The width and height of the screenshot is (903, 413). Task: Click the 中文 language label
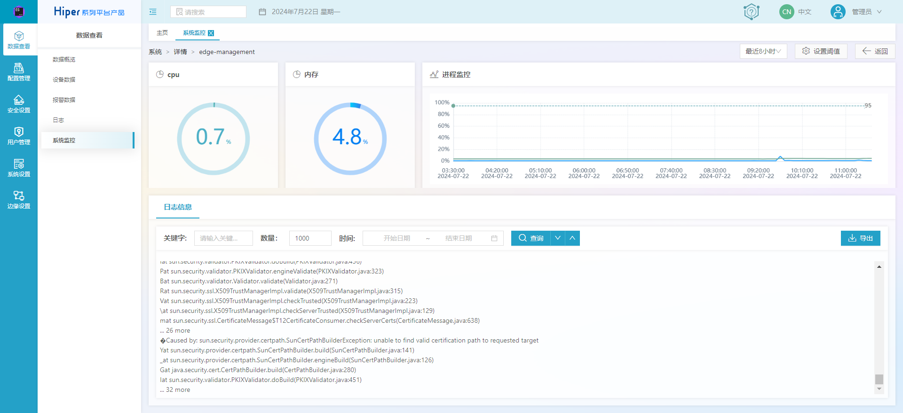[805, 12]
